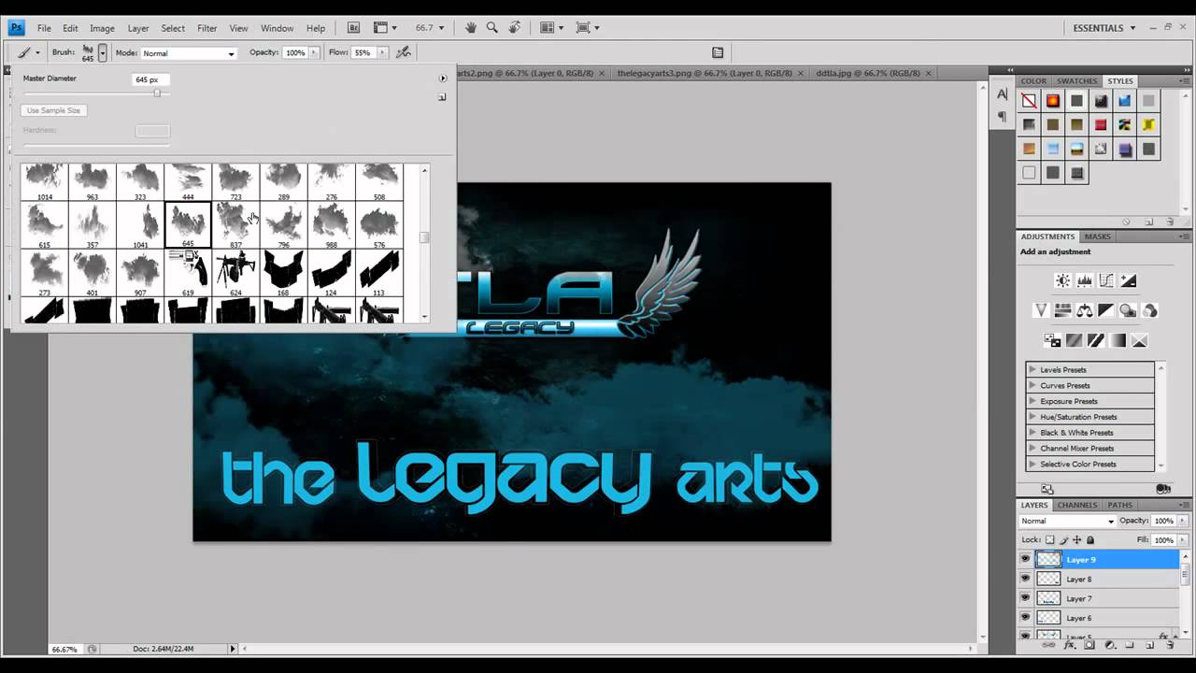Switch to the Channels tab
1196x673 pixels.
(1077, 505)
